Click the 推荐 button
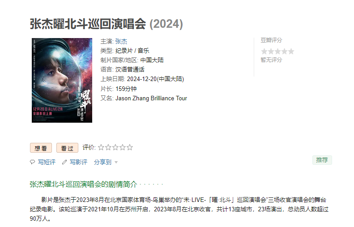 (322, 160)
